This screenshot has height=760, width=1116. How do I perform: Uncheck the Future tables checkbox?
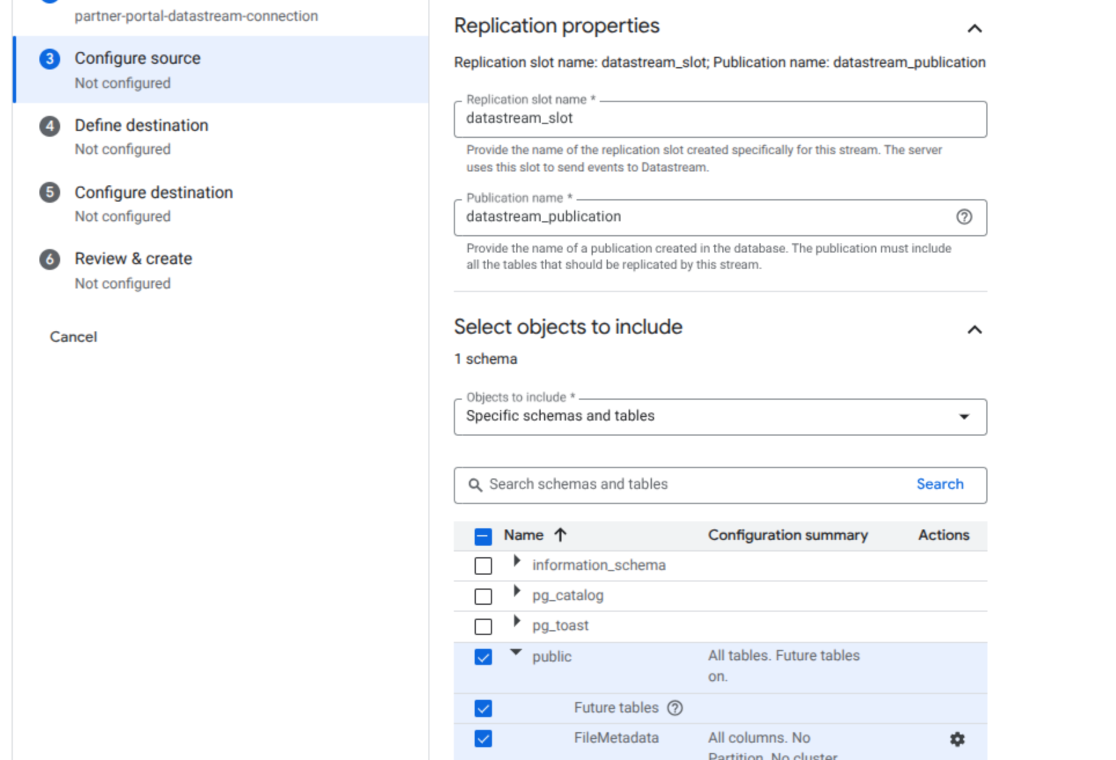[483, 708]
